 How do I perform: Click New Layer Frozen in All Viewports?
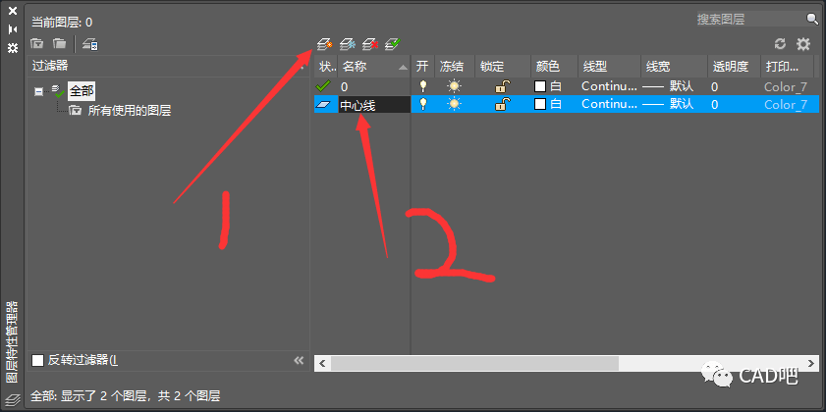(347, 43)
